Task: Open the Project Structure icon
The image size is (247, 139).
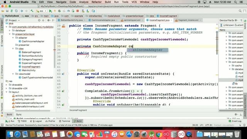Action: coord(93,11)
